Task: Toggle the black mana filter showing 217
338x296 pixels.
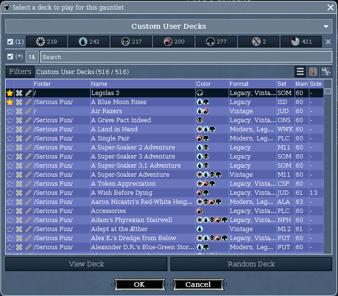Action: [131, 42]
